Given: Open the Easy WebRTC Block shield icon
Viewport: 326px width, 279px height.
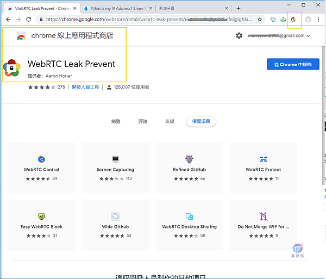Looking at the screenshot, I should pos(41,216).
